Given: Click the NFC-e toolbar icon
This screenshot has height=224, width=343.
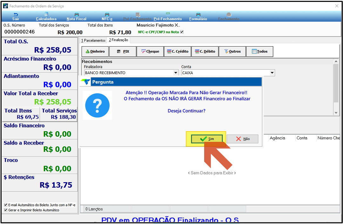Looking at the screenshot, I should click(107, 15).
